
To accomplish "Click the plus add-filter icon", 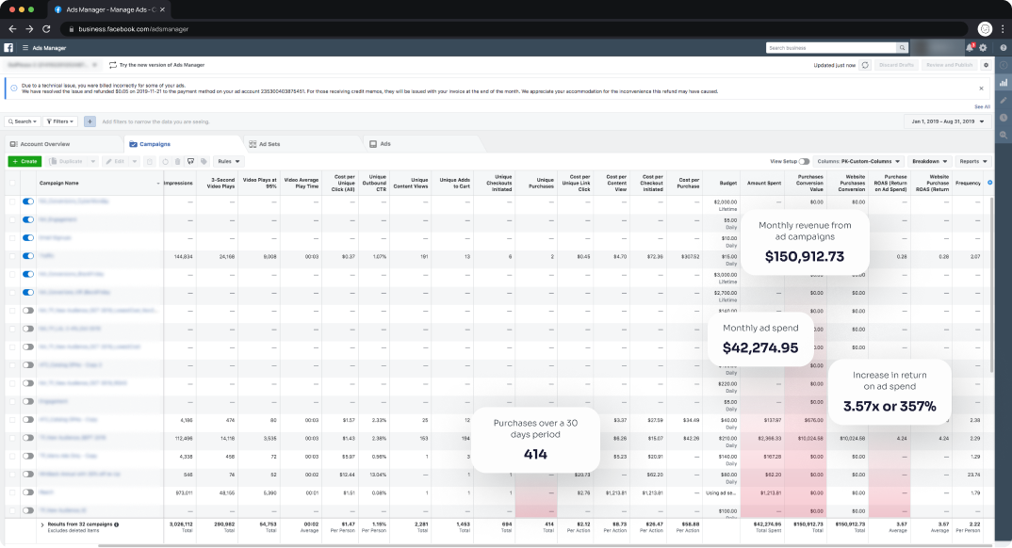I will [x=90, y=121].
